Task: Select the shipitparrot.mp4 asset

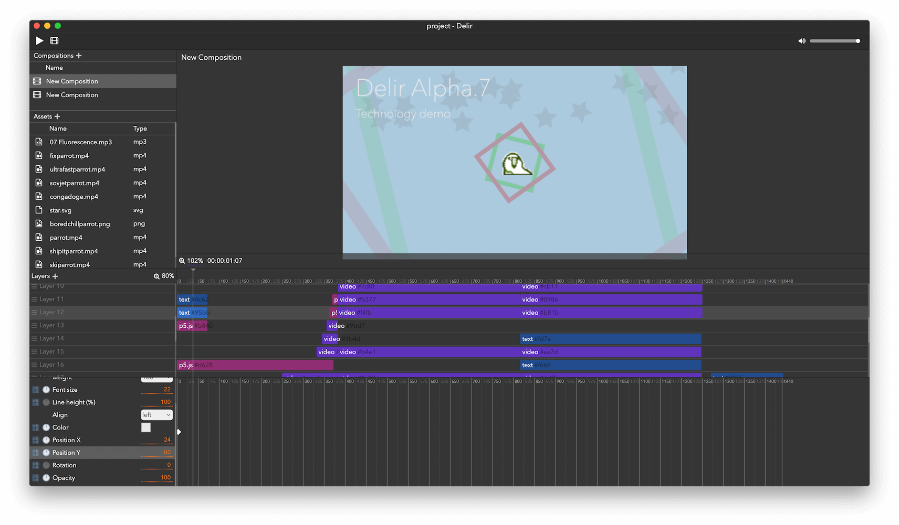Action: pyautogui.click(x=102, y=251)
